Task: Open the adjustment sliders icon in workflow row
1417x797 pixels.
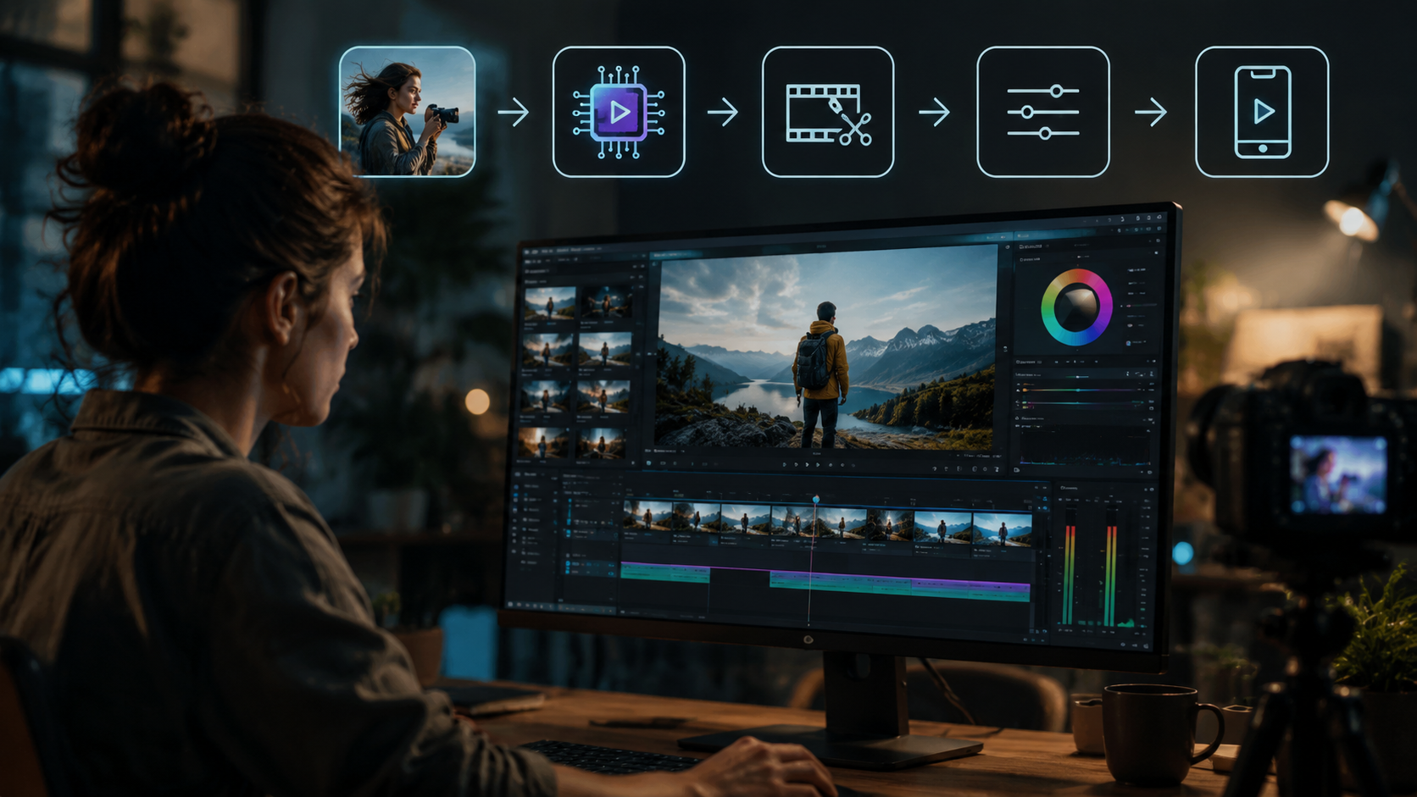Action: [1043, 112]
